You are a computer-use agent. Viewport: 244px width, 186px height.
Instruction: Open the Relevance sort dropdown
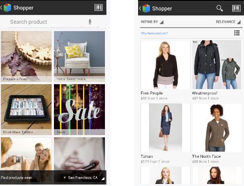(228, 22)
